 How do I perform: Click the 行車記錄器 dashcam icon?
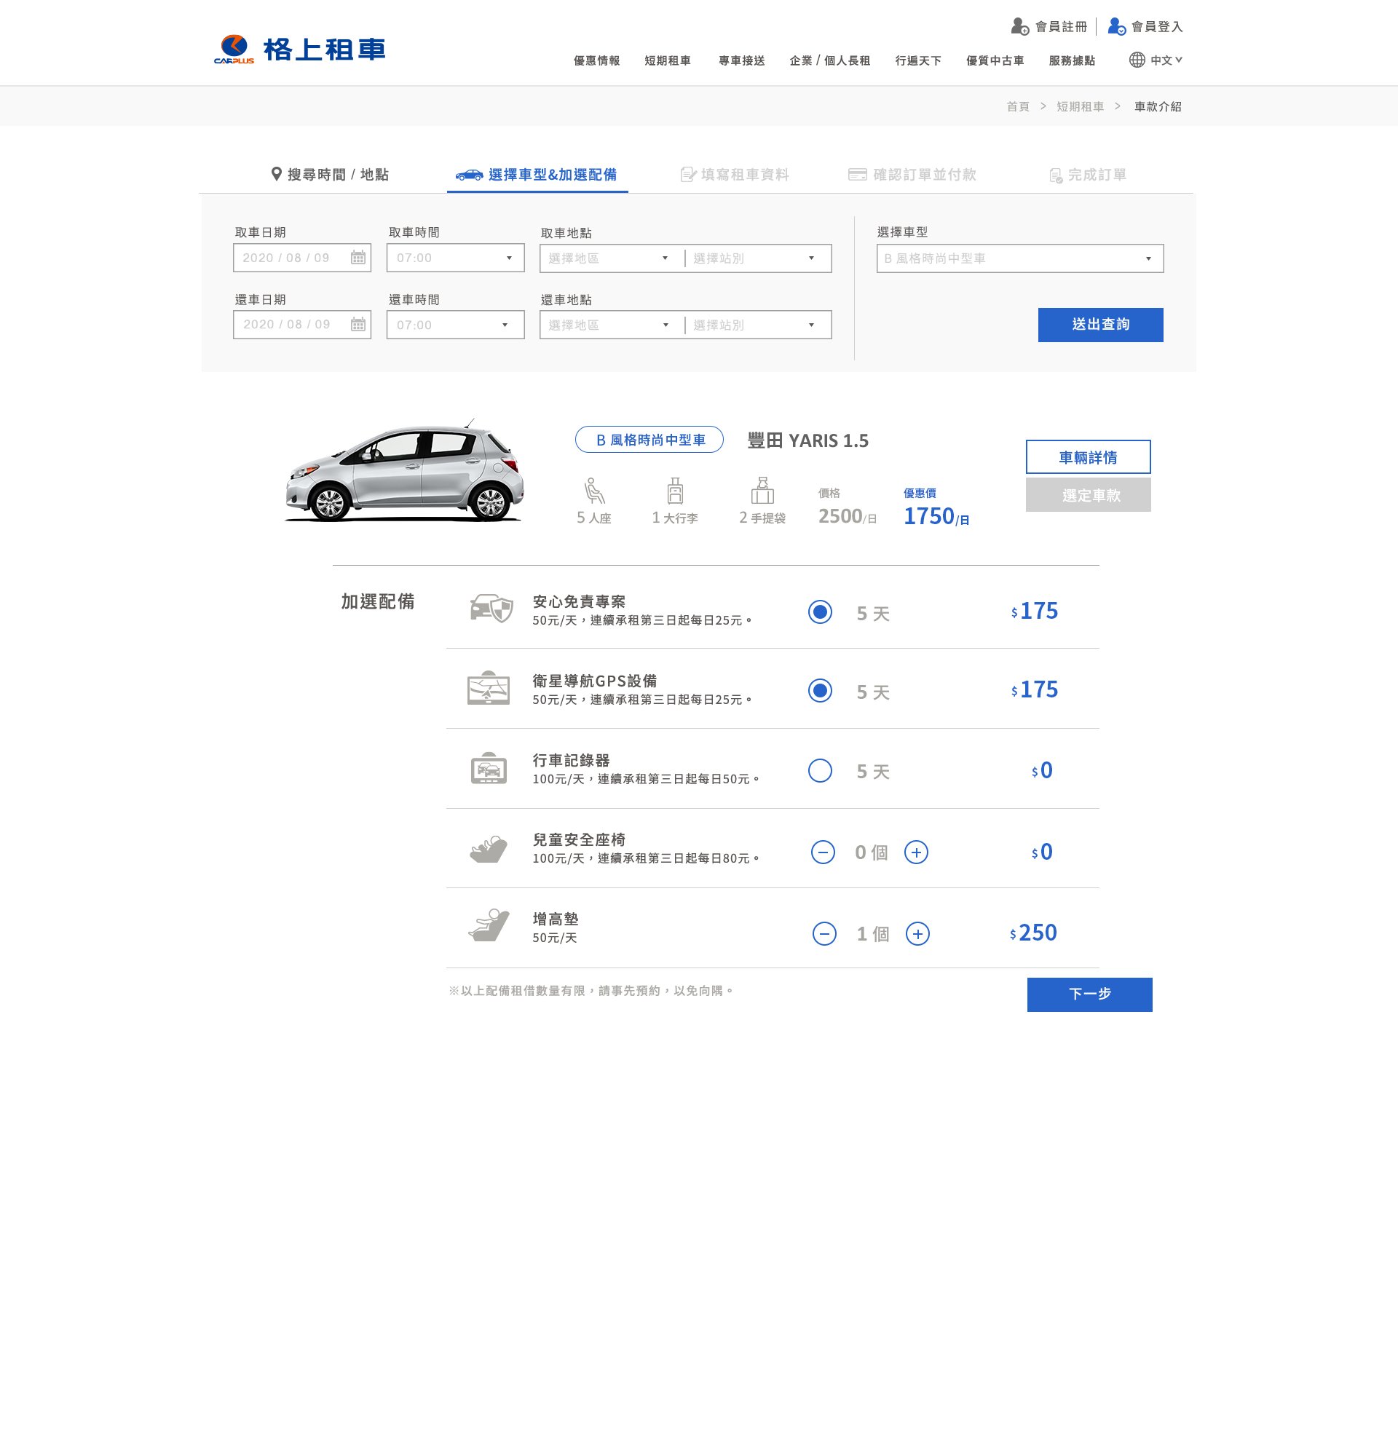tap(489, 768)
